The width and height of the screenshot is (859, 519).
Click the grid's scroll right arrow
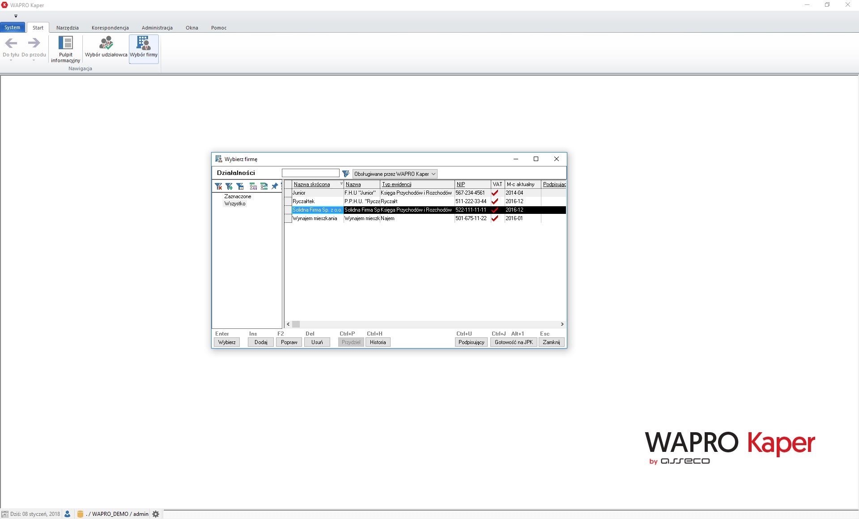coord(562,324)
